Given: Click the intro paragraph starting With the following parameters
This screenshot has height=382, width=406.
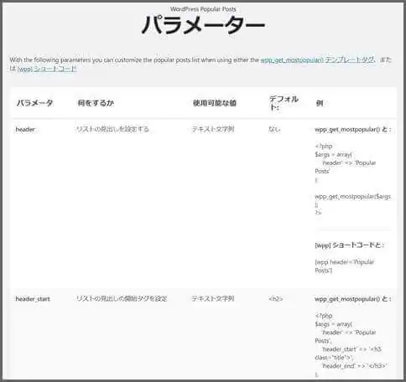Looking at the screenshot, I should click(x=200, y=65).
